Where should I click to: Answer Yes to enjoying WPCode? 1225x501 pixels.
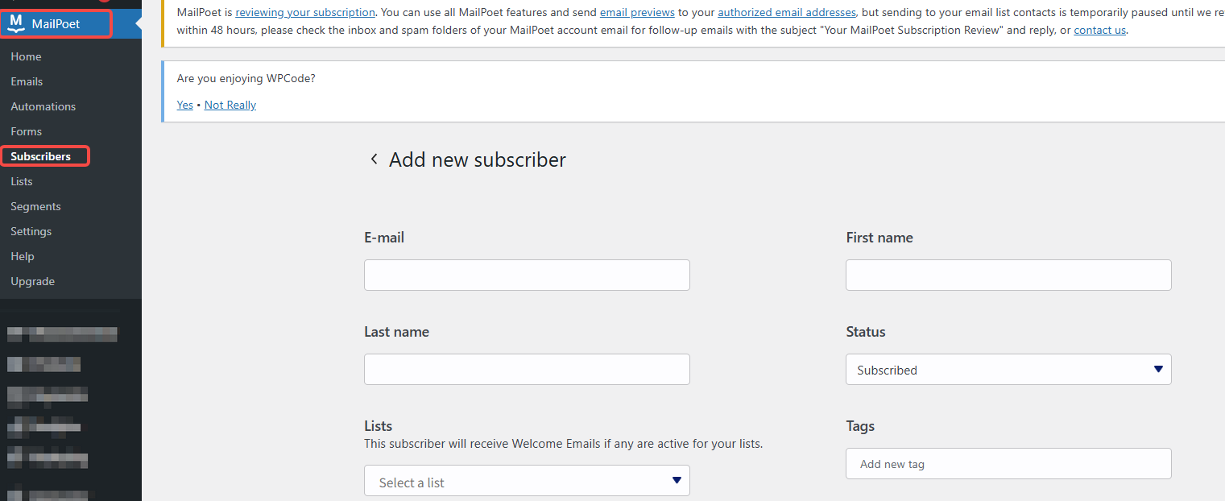(184, 104)
